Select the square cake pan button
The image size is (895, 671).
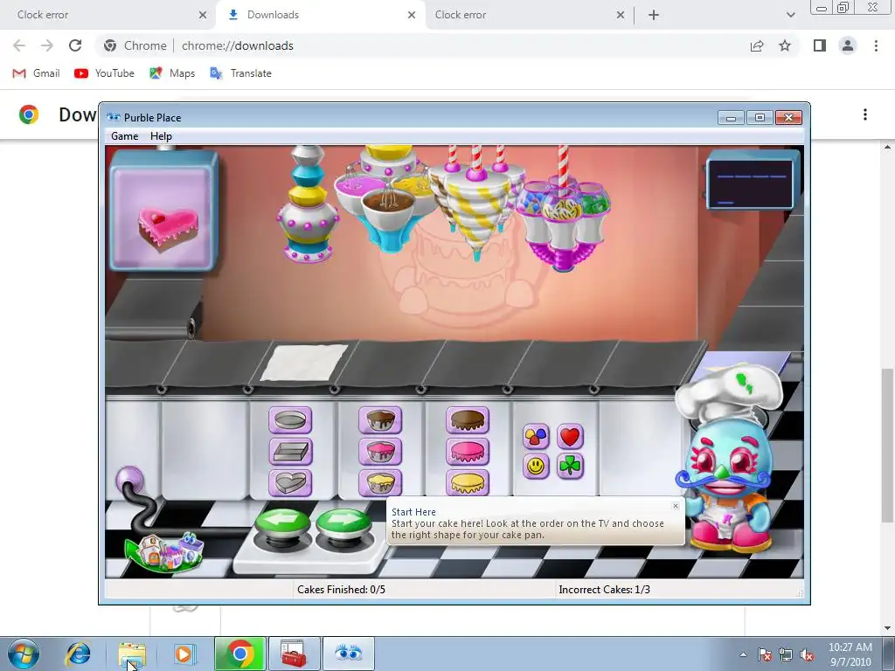pyautogui.click(x=290, y=452)
